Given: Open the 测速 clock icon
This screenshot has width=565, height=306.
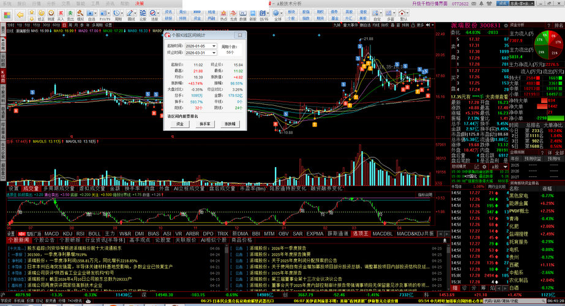Looking at the screenshot, I should click(51, 15).
